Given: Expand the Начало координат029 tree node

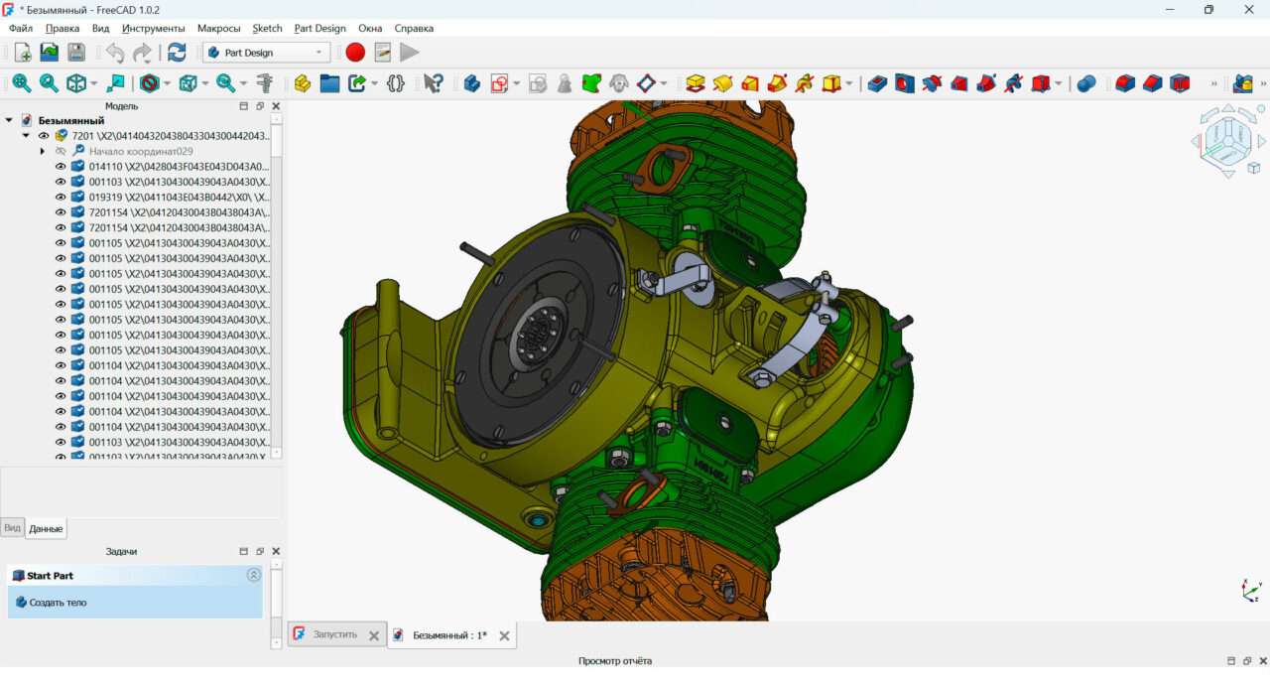Looking at the screenshot, I should (43, 151).
